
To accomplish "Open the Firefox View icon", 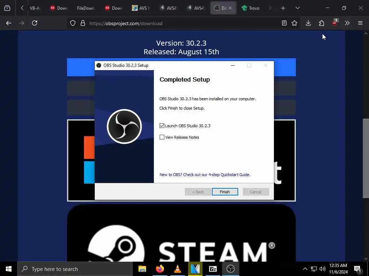I will click(x=7, y=8).
